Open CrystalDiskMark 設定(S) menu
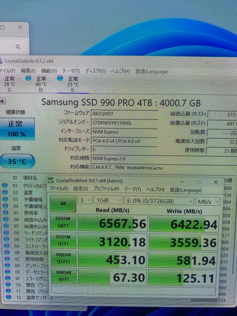The width and height of the screenshot is (237, 316). coord(81,189)
